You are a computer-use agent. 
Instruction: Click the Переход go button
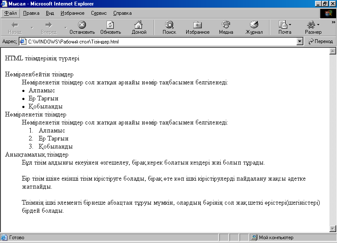point(321,41)
